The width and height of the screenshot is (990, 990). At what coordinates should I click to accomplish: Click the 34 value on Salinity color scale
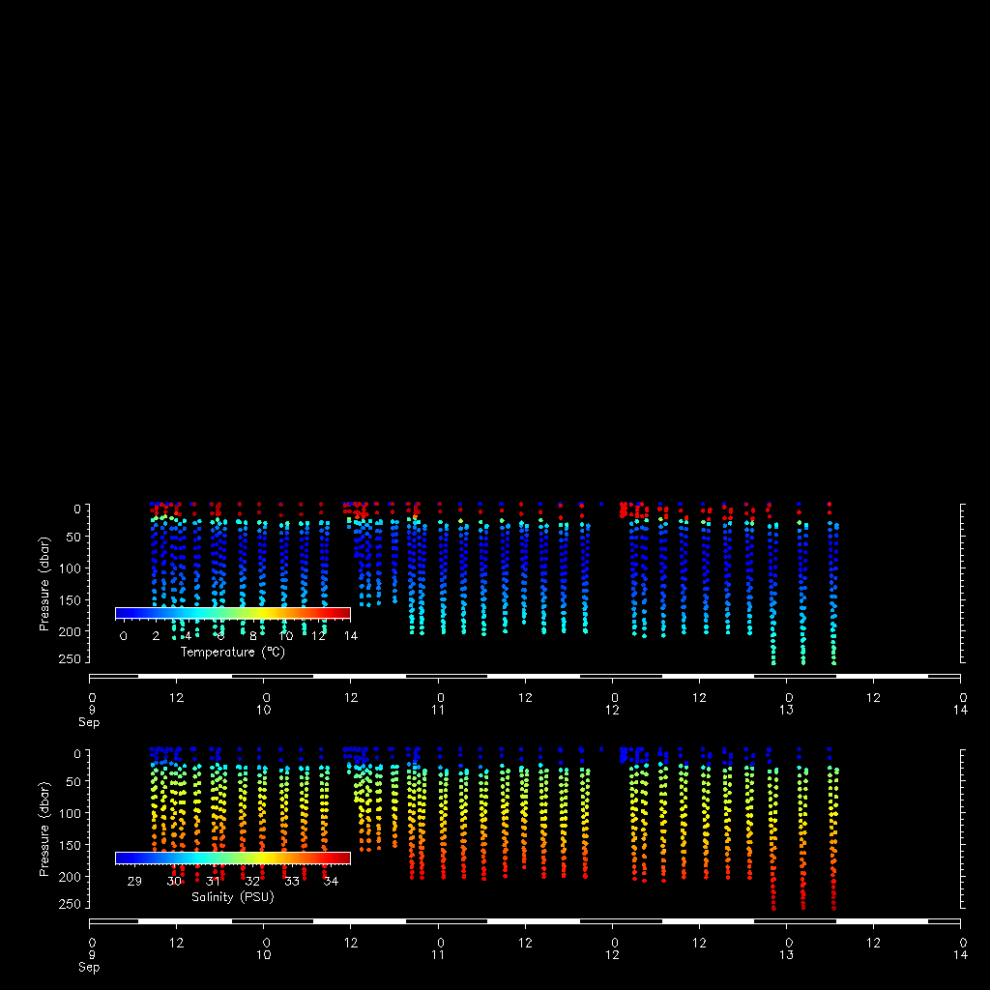pos(331,881)
